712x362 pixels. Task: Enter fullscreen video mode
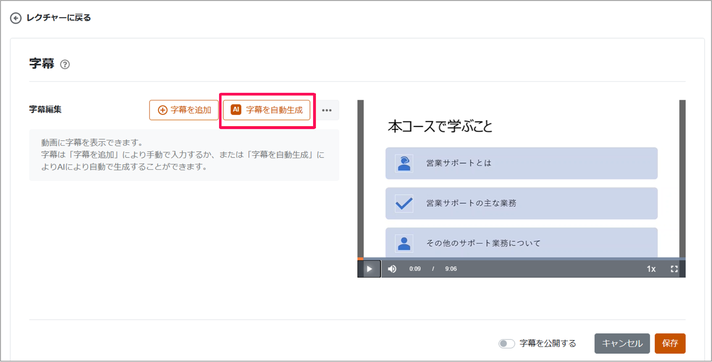pos(674,269)
